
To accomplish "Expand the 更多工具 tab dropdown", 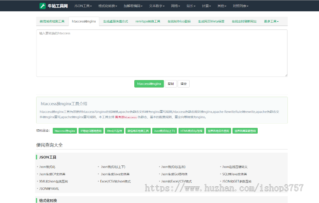I will pos(272,21).
